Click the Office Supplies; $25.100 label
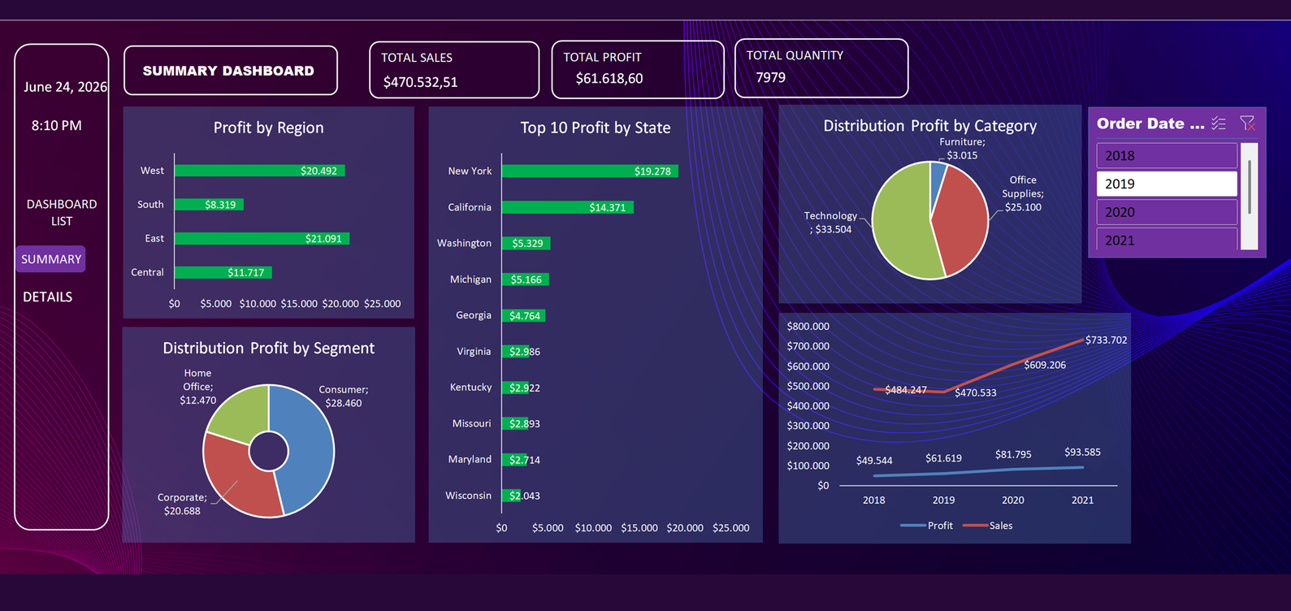Screen dimensions: 1291x611 point(1023,193)
